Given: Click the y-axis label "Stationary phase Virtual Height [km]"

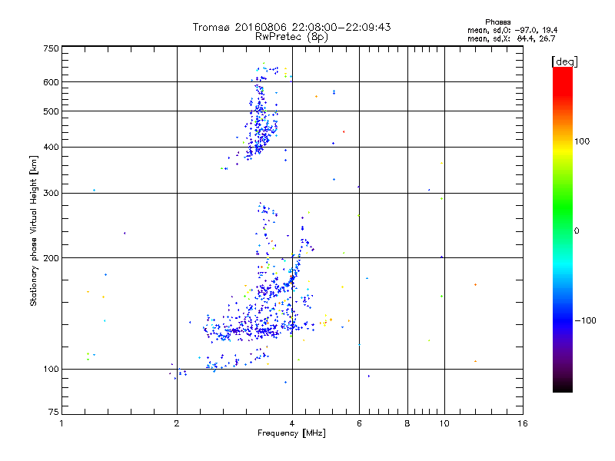Looking at the screenshot, I should pos(34,230).
